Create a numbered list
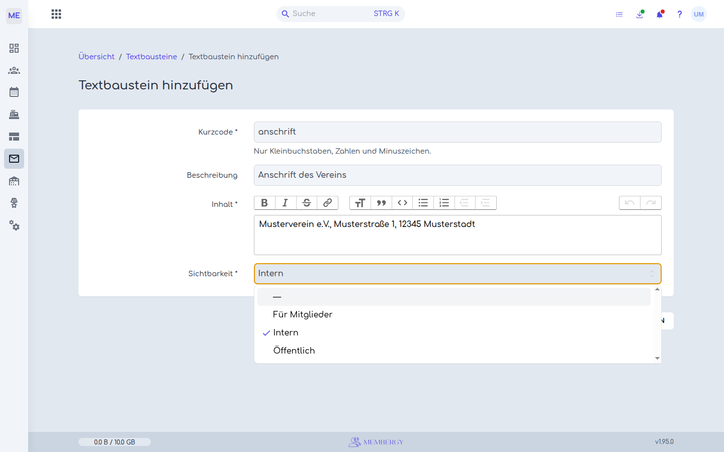 [444, 203]
